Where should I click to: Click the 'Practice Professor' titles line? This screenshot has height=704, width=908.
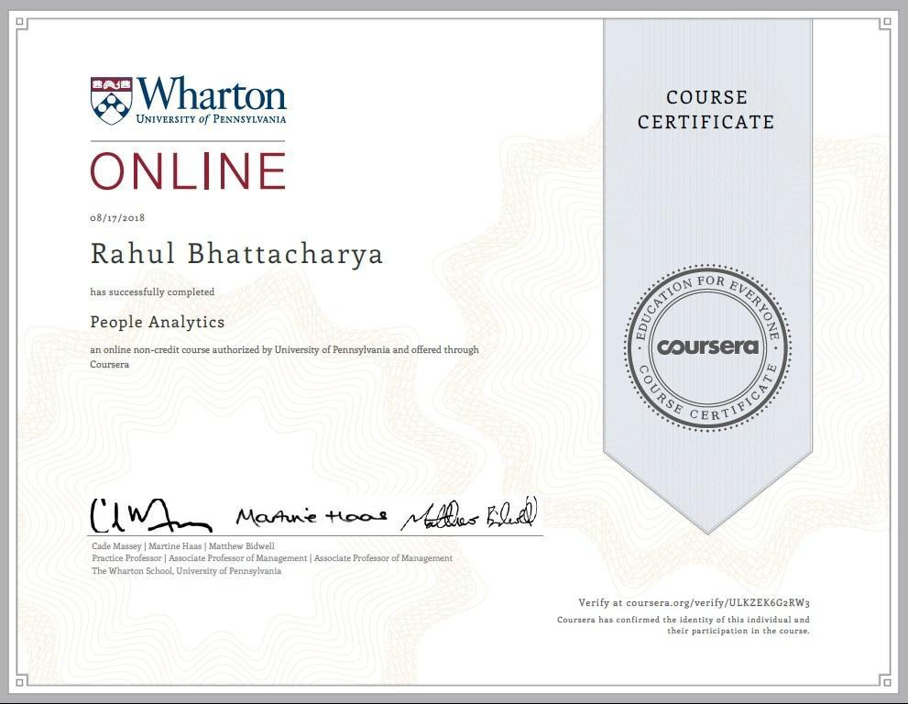click(272, 558)
